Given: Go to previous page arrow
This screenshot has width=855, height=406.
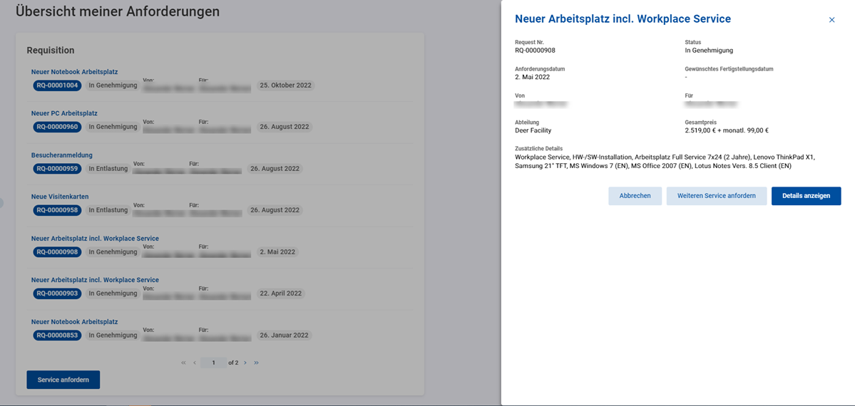Looking at the screenshot, I should click(x=195, y=363).
